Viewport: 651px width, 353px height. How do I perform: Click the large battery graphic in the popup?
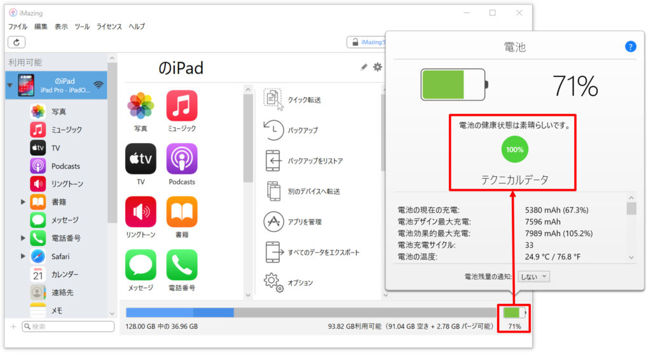(454, 85)
